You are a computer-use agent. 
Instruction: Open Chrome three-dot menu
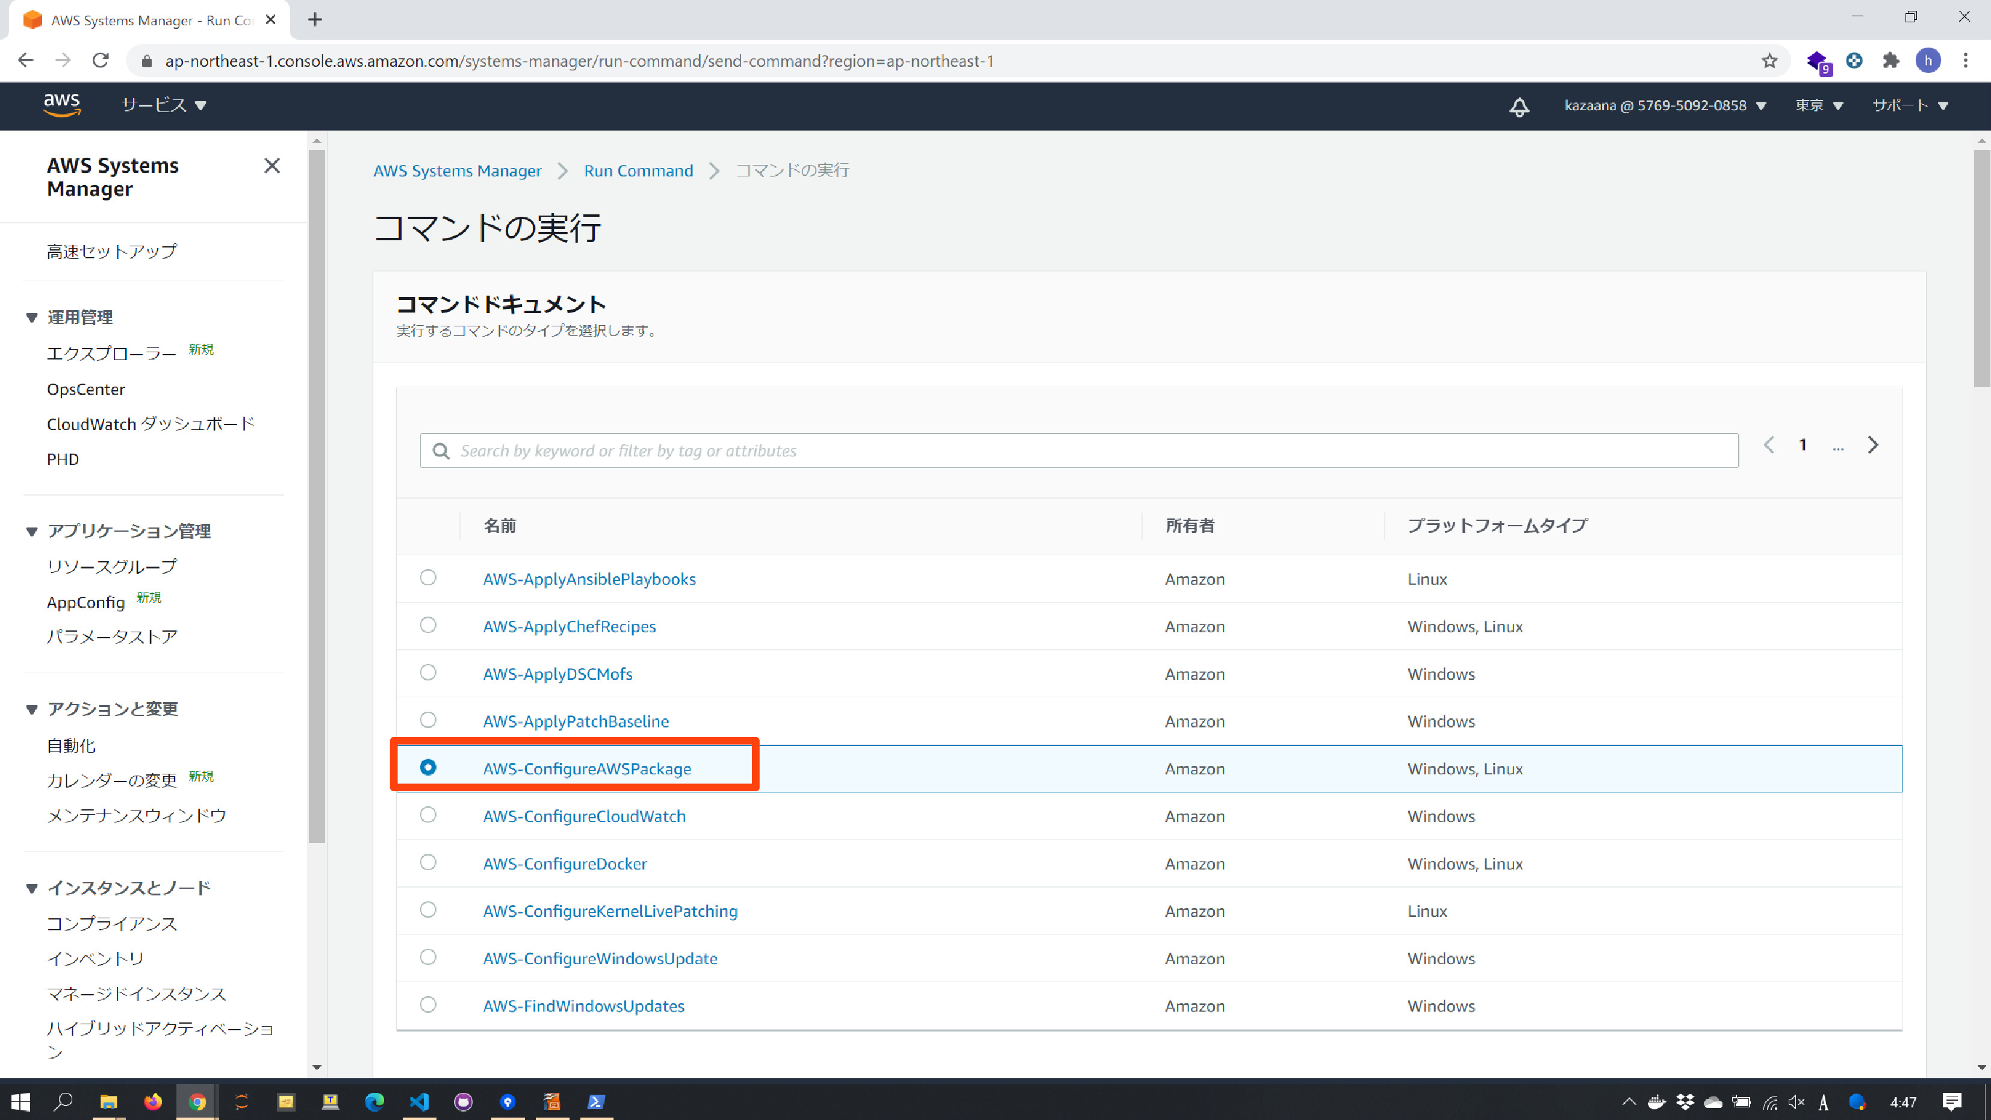(1966, 60)
